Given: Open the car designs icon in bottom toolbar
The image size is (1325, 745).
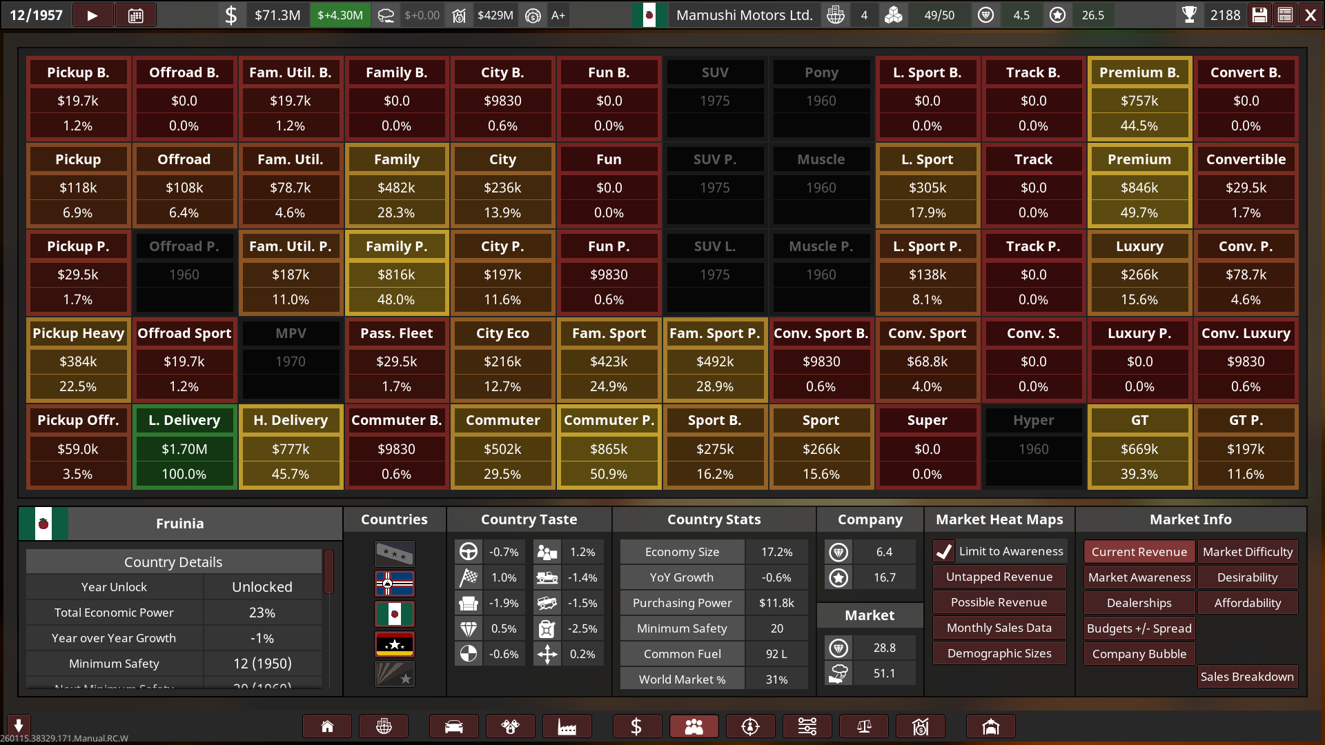Looking at the screenshot, I should 453,726.
